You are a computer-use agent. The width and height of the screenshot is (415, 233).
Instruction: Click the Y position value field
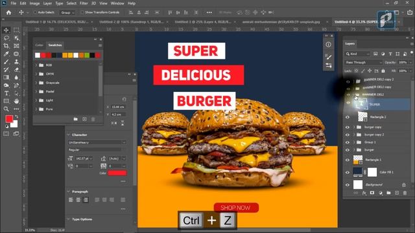[x=118, y=115]
